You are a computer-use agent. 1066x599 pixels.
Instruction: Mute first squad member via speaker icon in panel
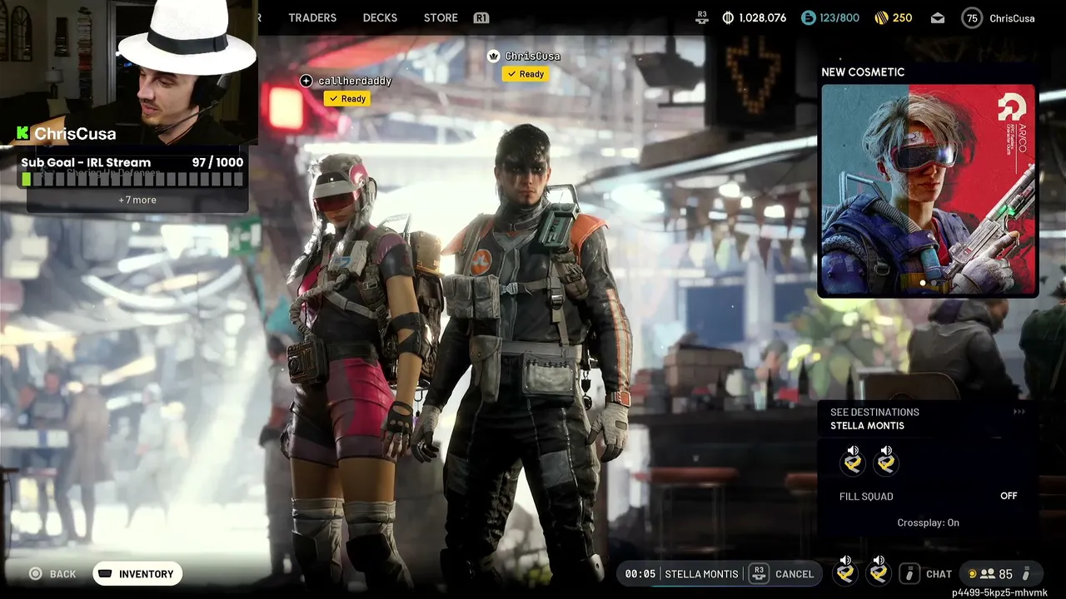(853, 451)
